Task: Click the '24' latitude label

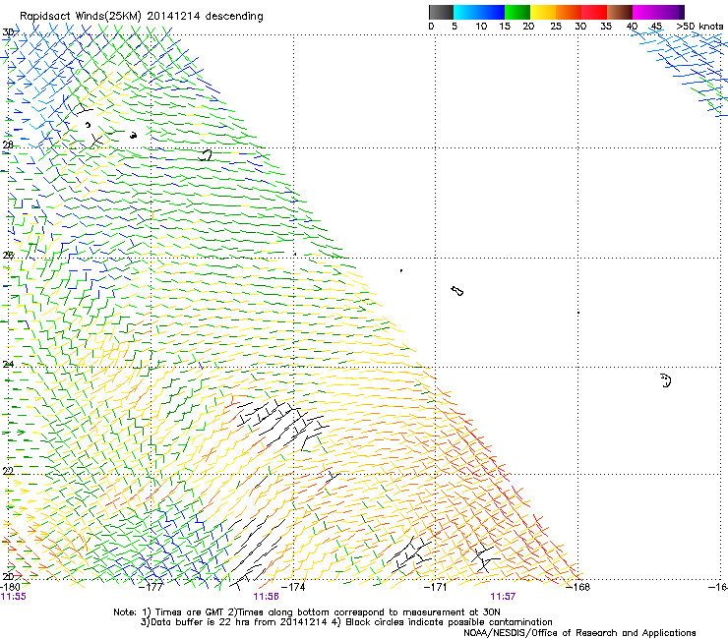Action: 8,365
